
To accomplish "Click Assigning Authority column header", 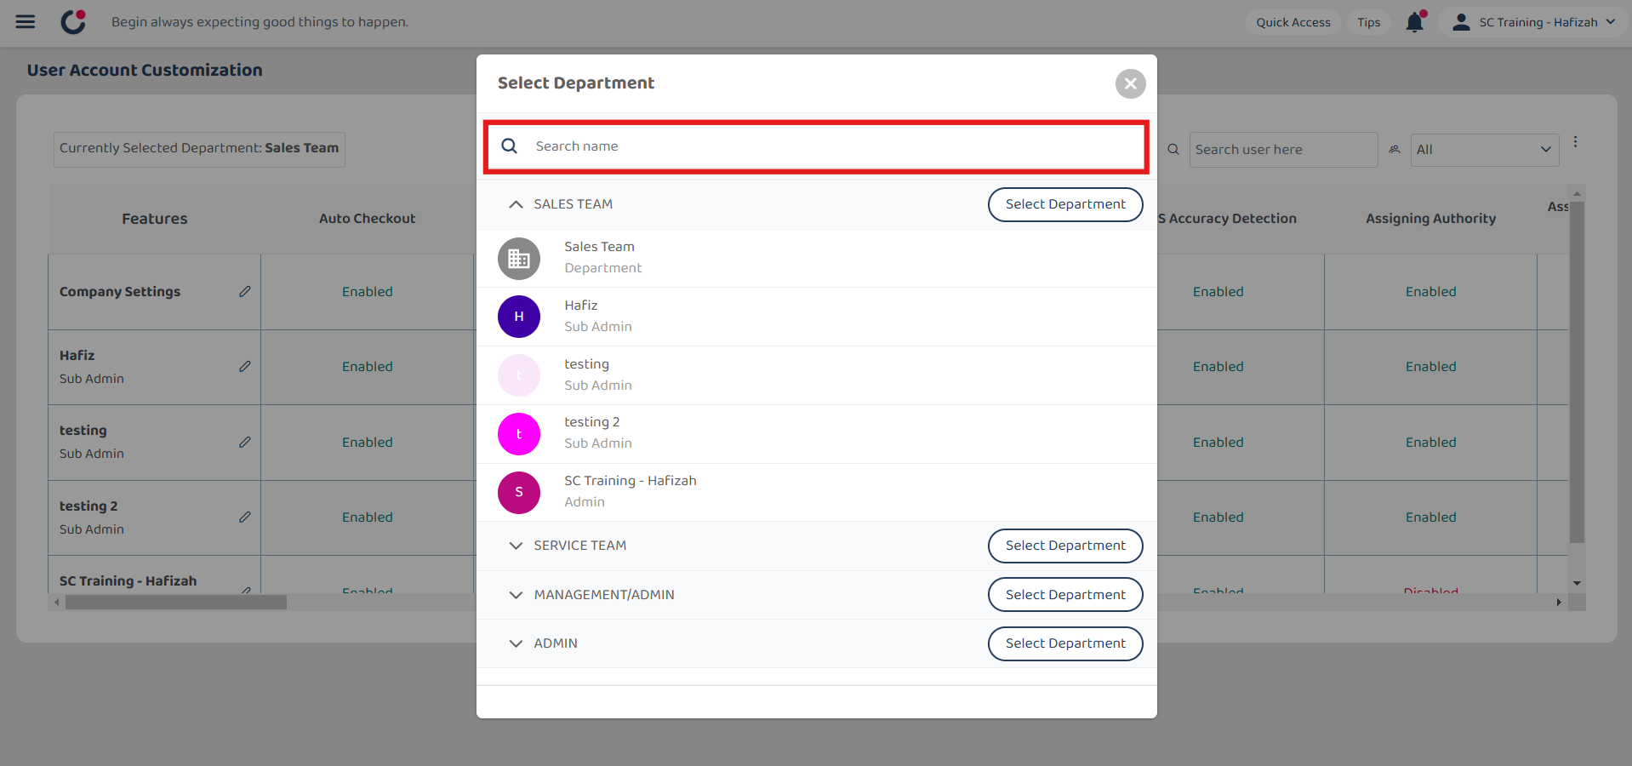I will pos(1430,219).
